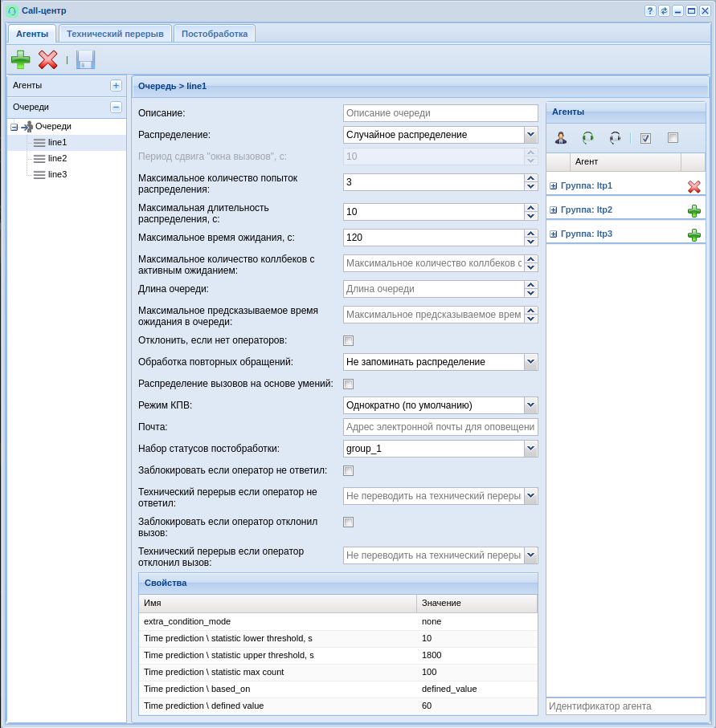Check 'Заблокировать если оператор не ответил'
This screenshot has height=728, width=716.
(348, 470)
